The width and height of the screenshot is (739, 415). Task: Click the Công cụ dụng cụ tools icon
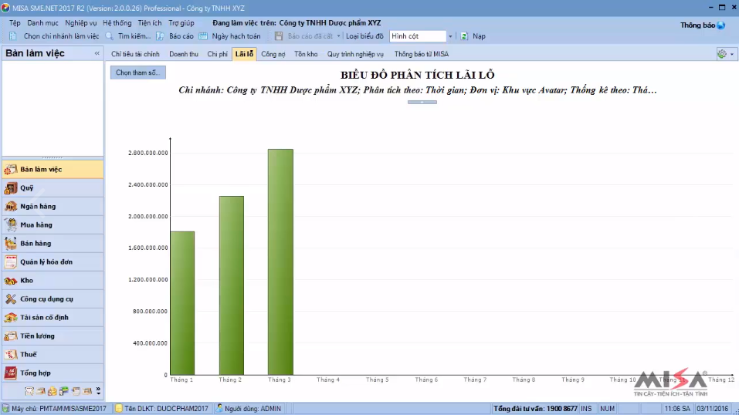point(10,299)
